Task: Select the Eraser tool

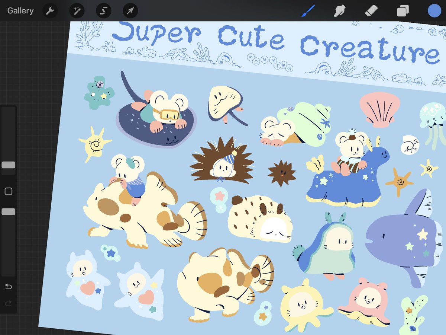Action: 371,11
